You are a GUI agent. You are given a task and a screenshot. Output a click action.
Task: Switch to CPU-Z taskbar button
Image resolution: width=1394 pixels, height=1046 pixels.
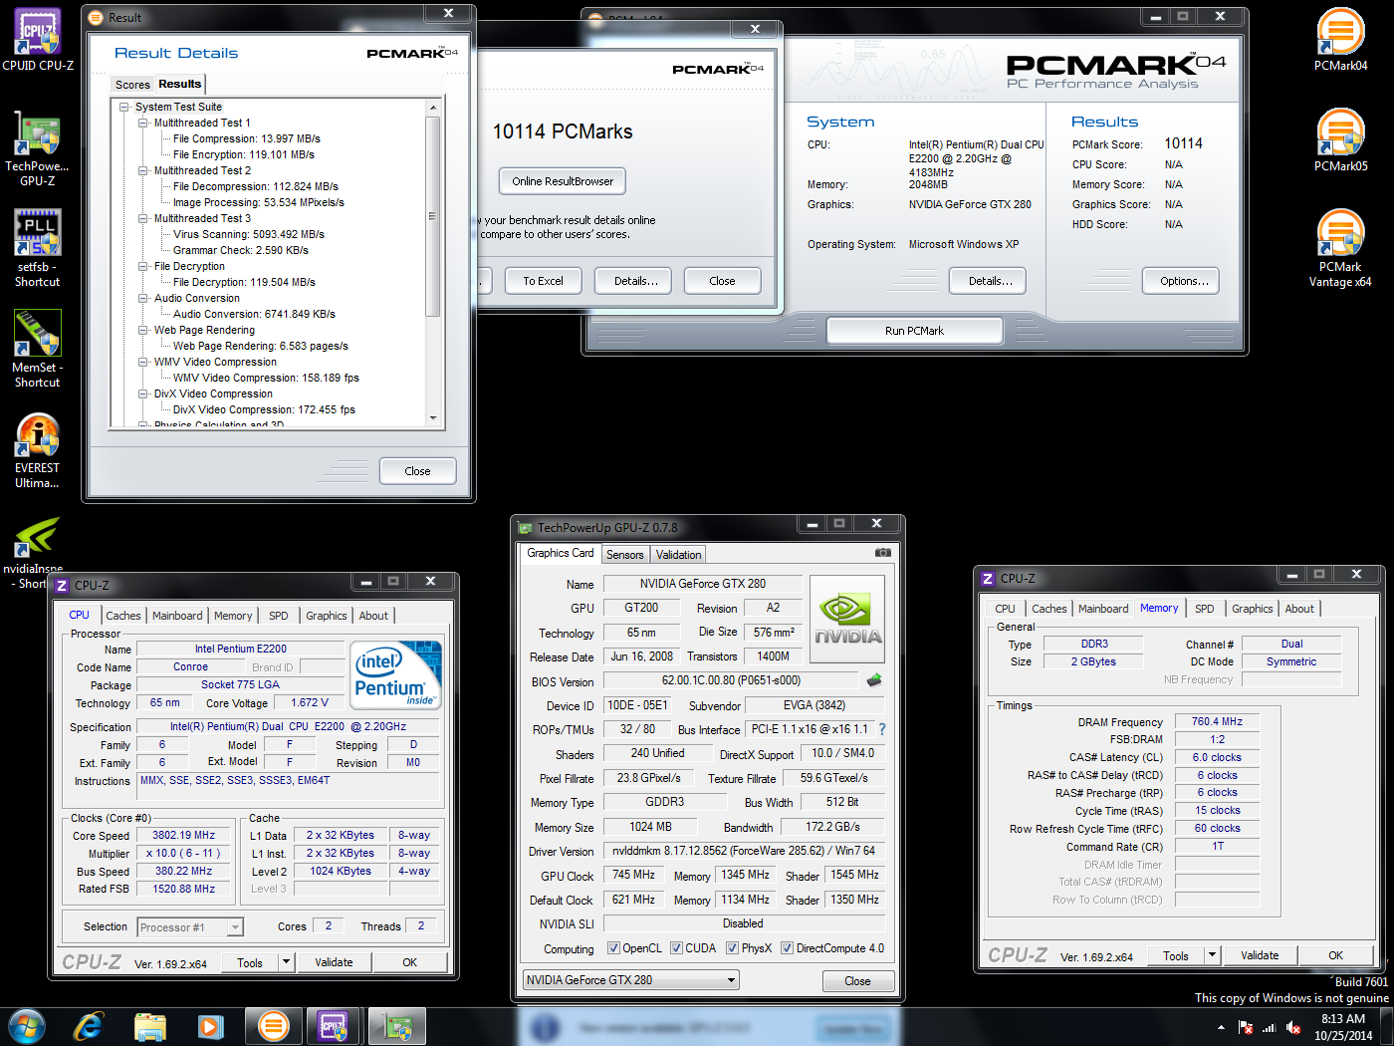coord(333,1026)
